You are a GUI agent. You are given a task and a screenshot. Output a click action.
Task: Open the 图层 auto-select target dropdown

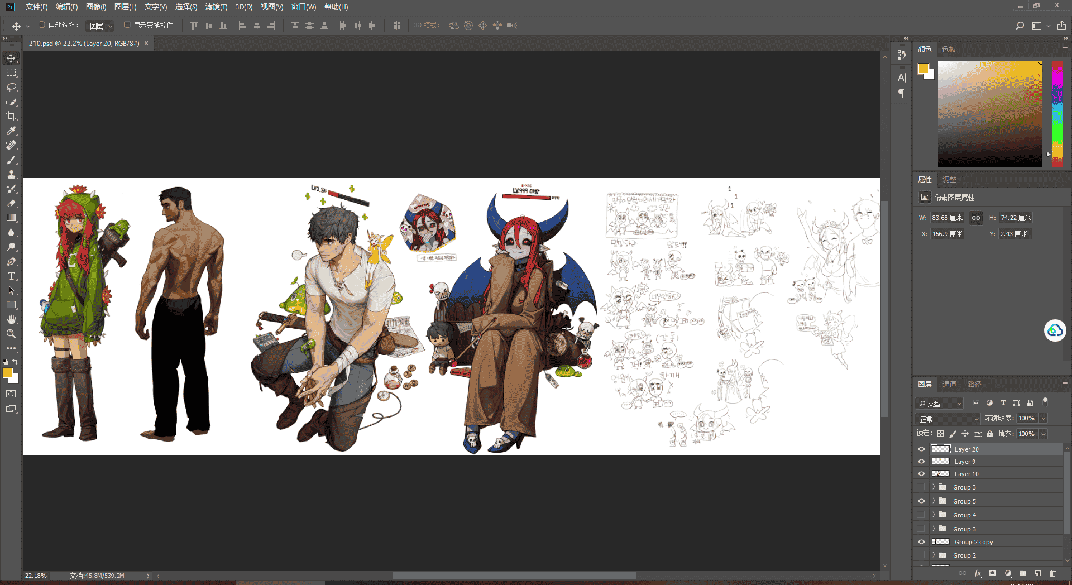tap(101, 26)
